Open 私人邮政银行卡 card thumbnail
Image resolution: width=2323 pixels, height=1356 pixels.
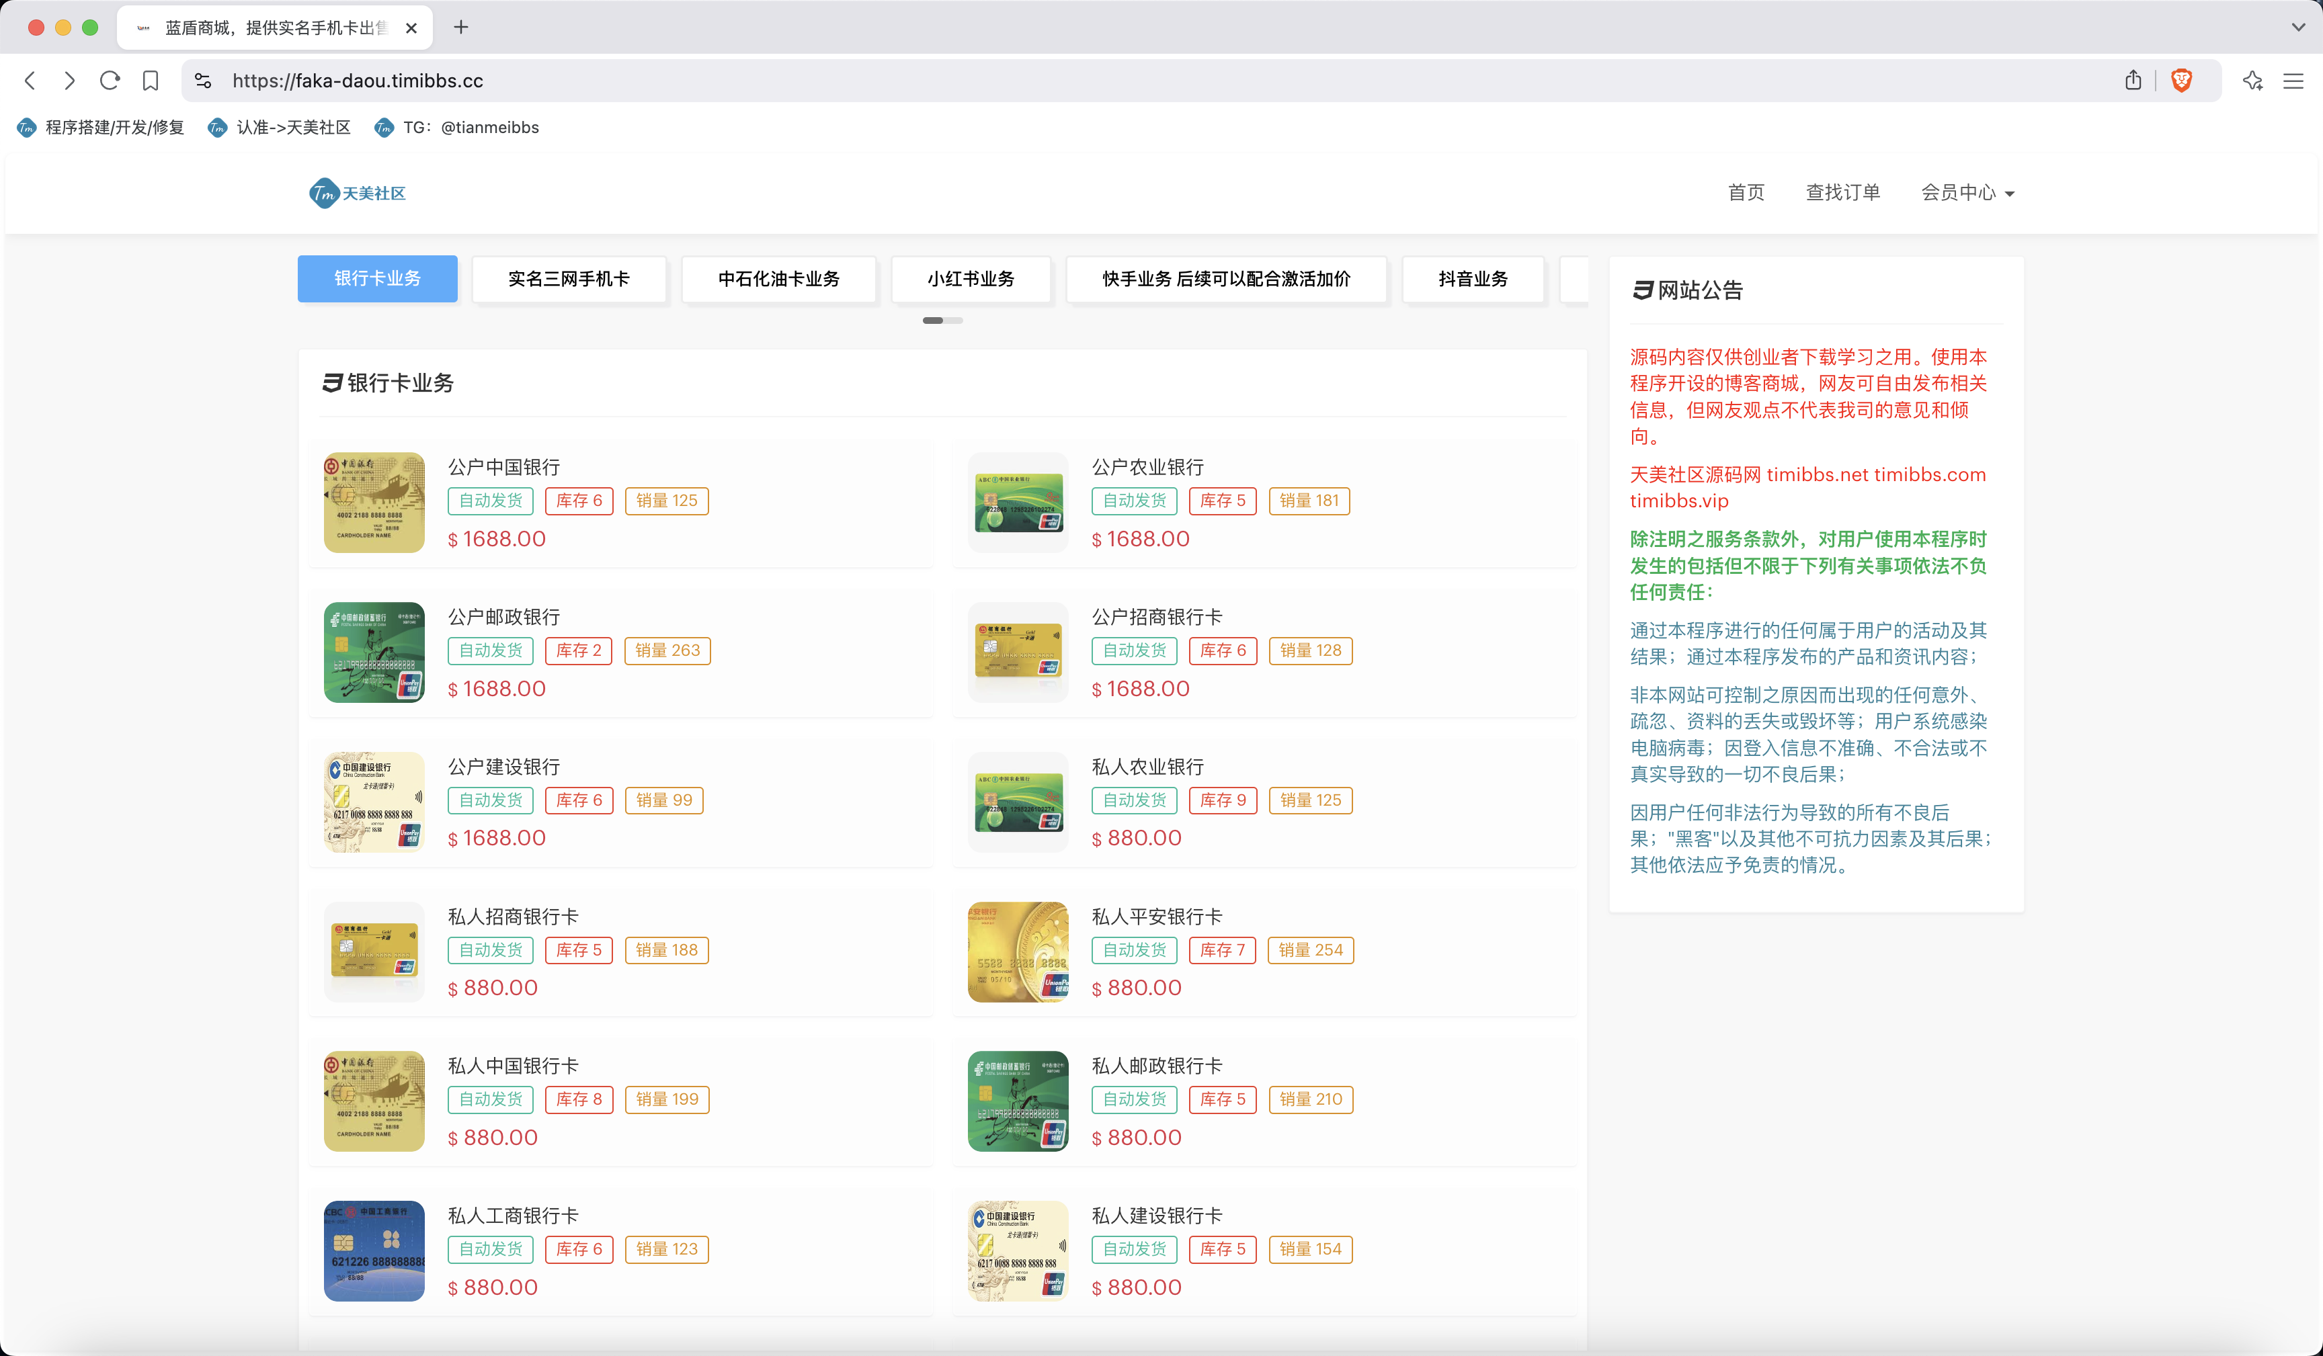coord(1018,1101)
